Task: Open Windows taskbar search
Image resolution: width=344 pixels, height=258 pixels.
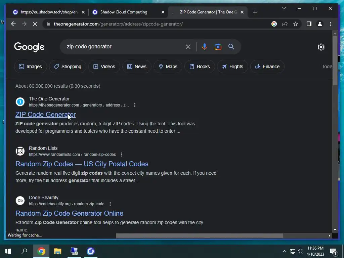Action: (24, 251)
